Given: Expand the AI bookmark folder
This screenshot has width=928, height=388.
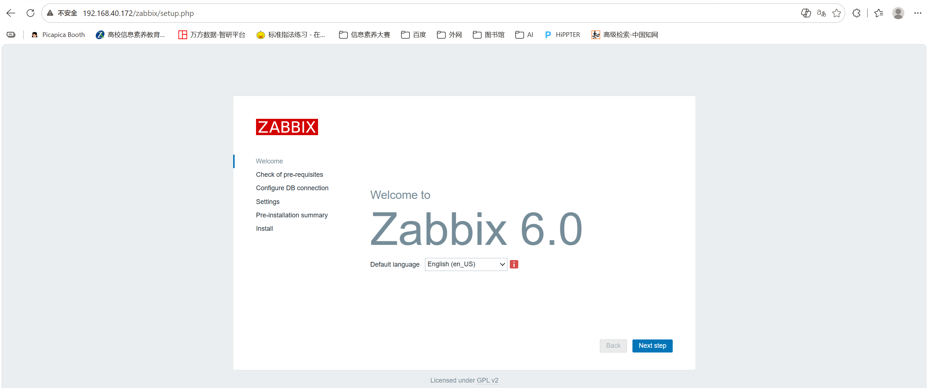Looking at the screenshot, I should click(x=524, y=35).
